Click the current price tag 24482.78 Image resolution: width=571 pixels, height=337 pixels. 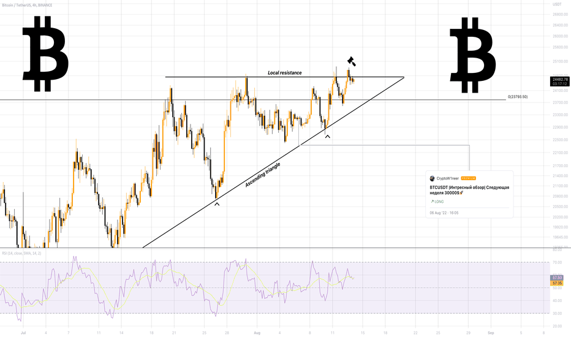tap(560, 79)
